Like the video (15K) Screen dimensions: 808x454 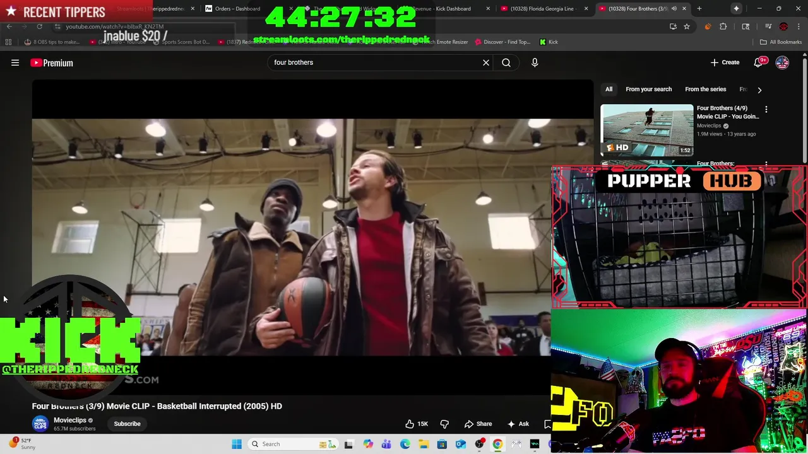[416, 424]
